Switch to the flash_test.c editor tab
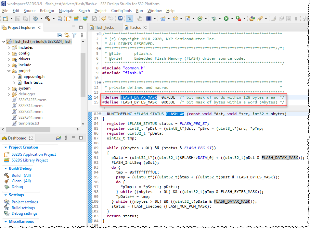The height and width of the screenshot is (228, 310). point(104,28)
